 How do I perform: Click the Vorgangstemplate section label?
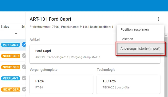(x=44, y=70)
